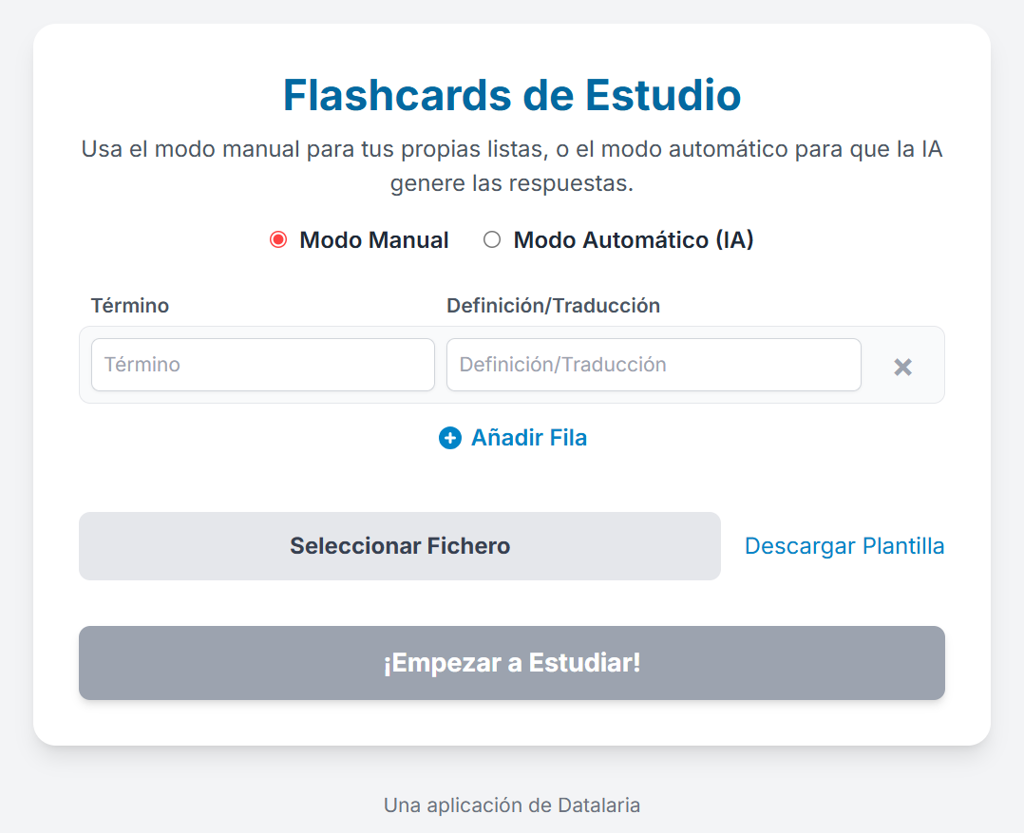This screenshot has height=833, width=1024.
Task: Start studying with ¡Empezar a Estudiar! button
Action: pyautogui.click(x=511, y=663)
